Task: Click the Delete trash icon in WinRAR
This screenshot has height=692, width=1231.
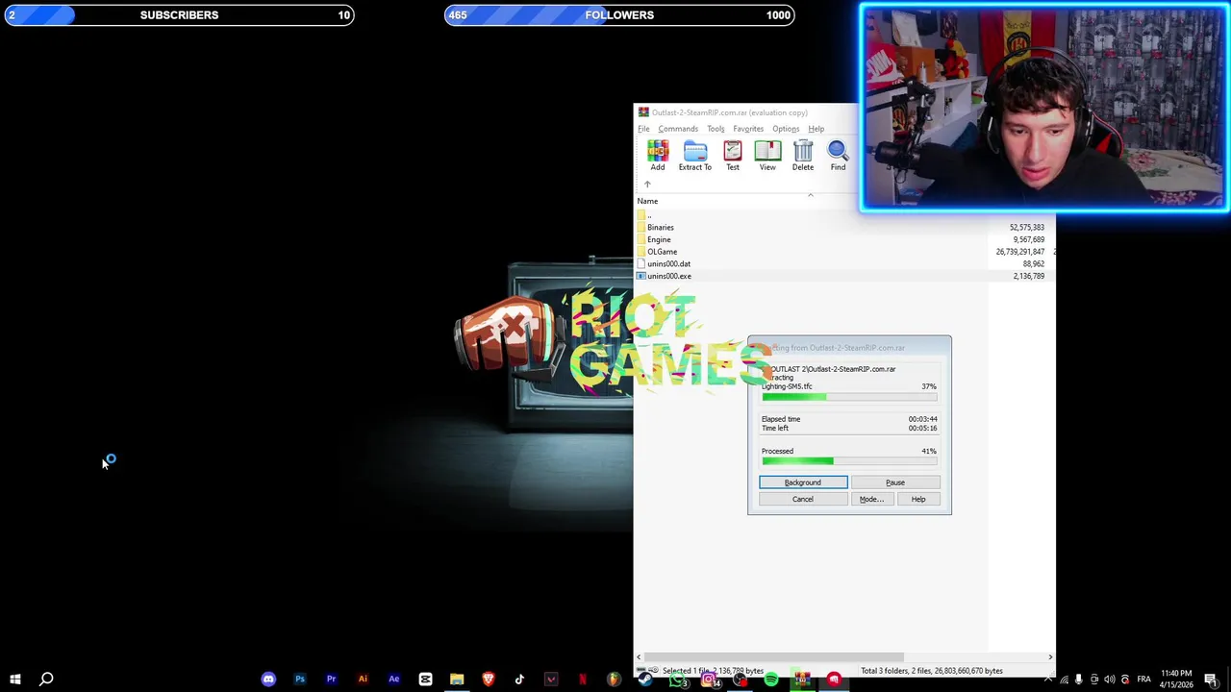Action: (803, 156)
